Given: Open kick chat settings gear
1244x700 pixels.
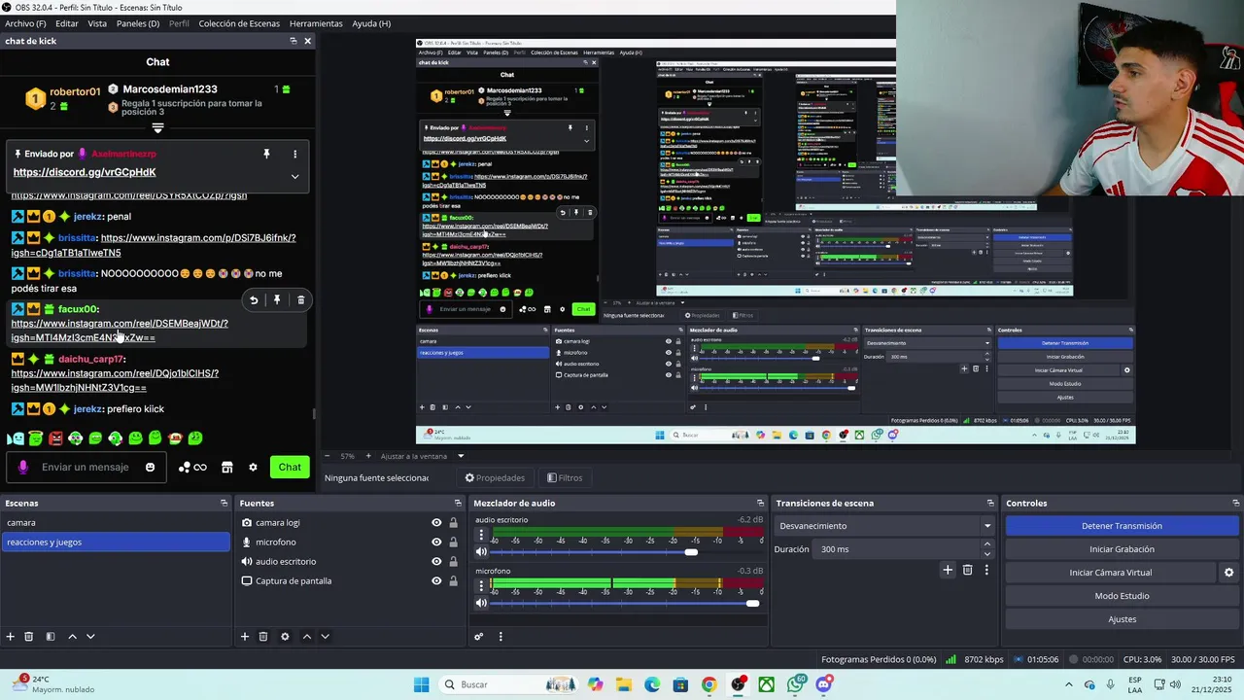Looking at the screenshot, I should coord(253,468).
